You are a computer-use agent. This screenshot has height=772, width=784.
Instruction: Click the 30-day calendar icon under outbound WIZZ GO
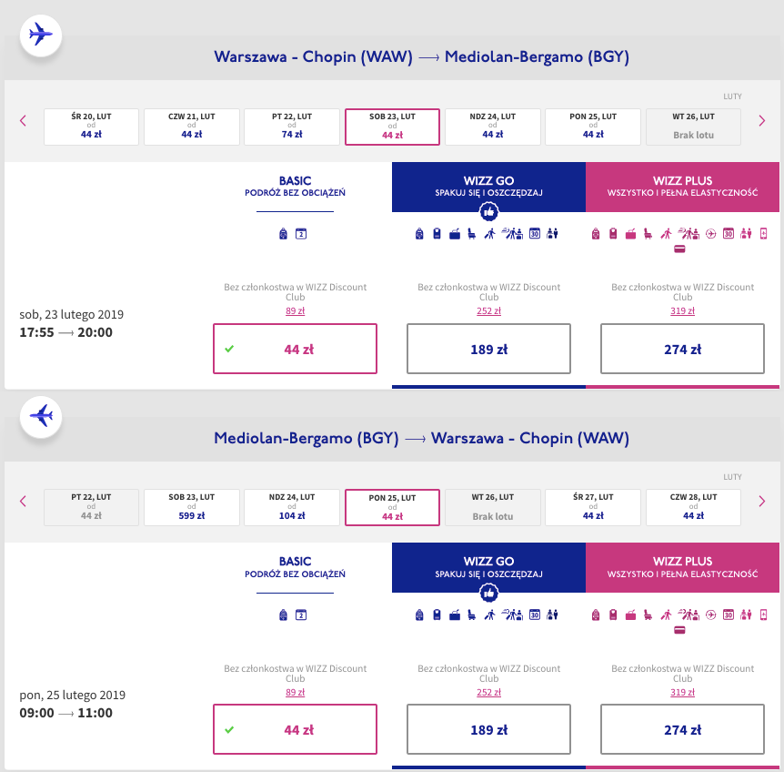coord(535,234)
